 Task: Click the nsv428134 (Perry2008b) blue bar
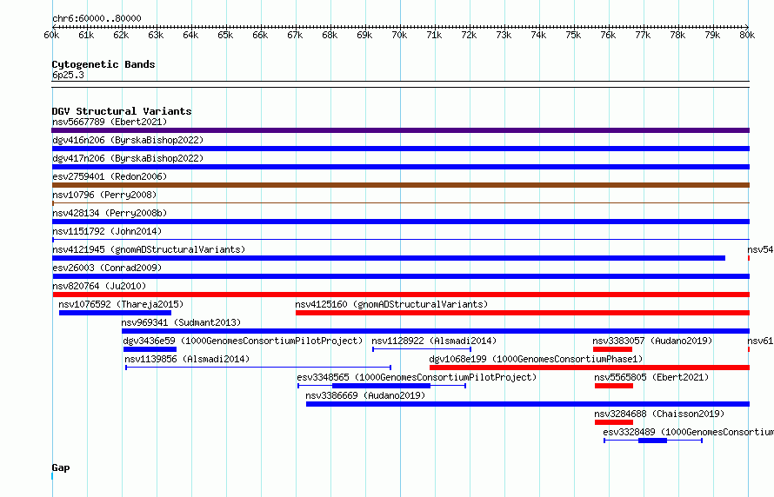400,222
